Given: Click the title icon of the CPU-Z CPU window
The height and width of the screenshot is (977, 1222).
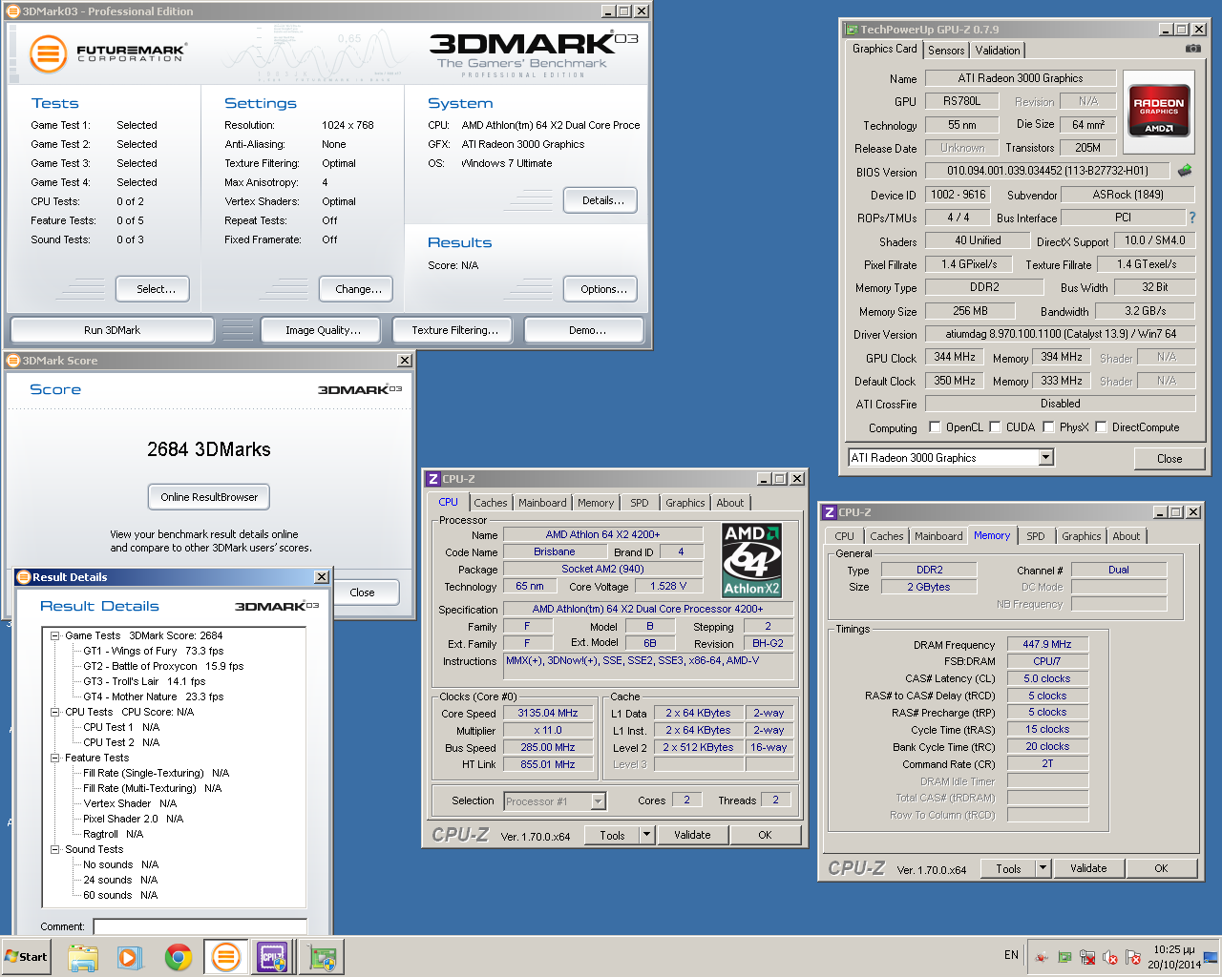Looking at the screenshot, I should [433, 479].
